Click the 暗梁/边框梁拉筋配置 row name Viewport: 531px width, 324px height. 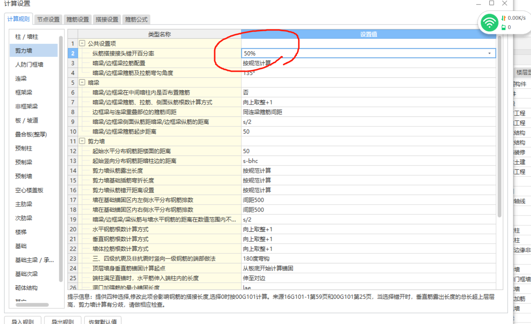click(x=119, y=63)
